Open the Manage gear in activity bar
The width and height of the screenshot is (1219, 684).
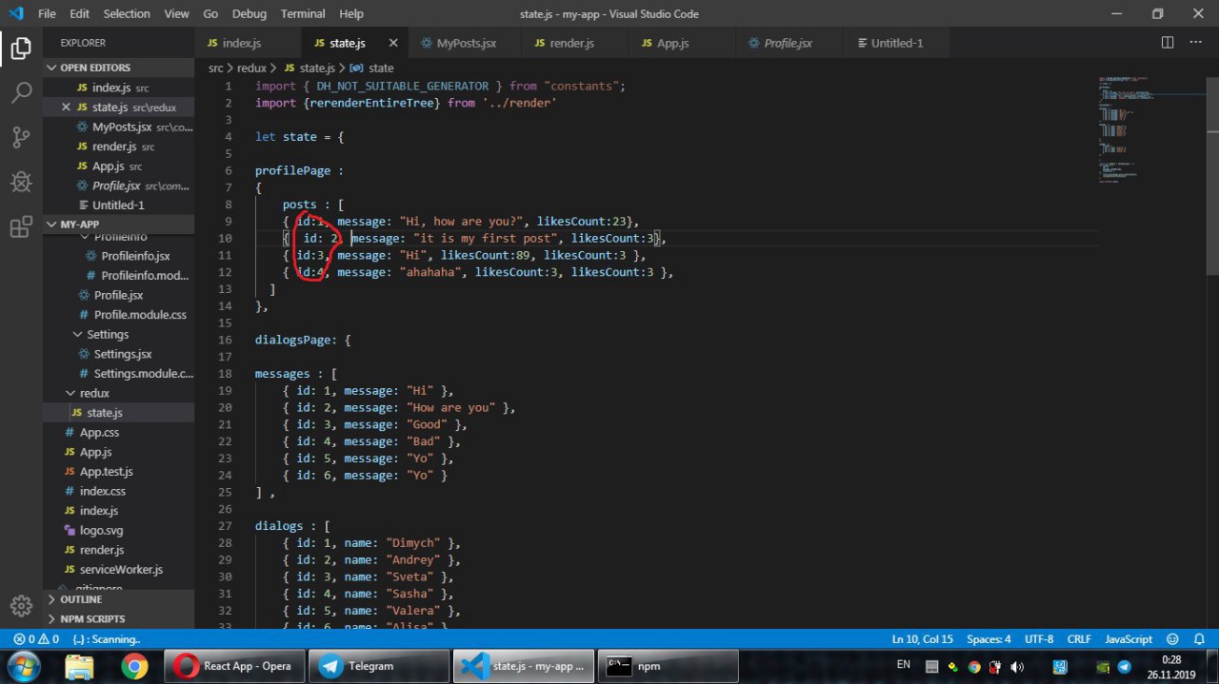coord(21,605)
